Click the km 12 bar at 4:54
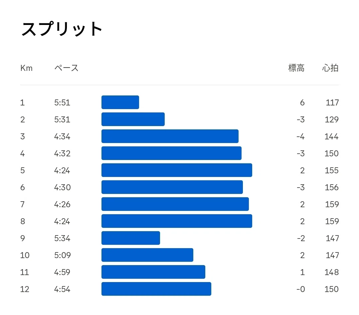 (156, 289)
